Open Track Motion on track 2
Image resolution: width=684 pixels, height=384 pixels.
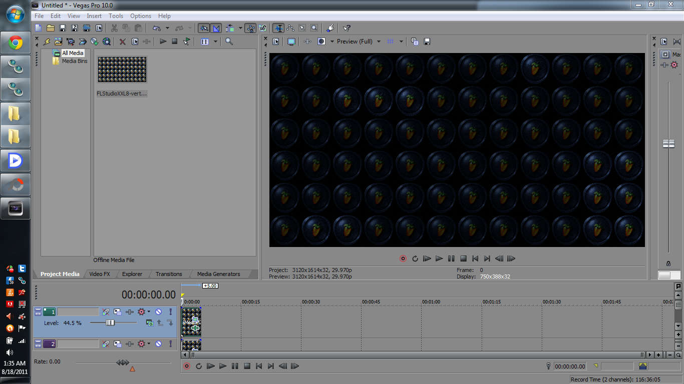point(118,343)
